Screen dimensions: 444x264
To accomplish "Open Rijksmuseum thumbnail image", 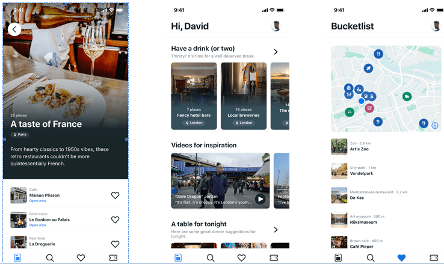I will tap(339, 219).
